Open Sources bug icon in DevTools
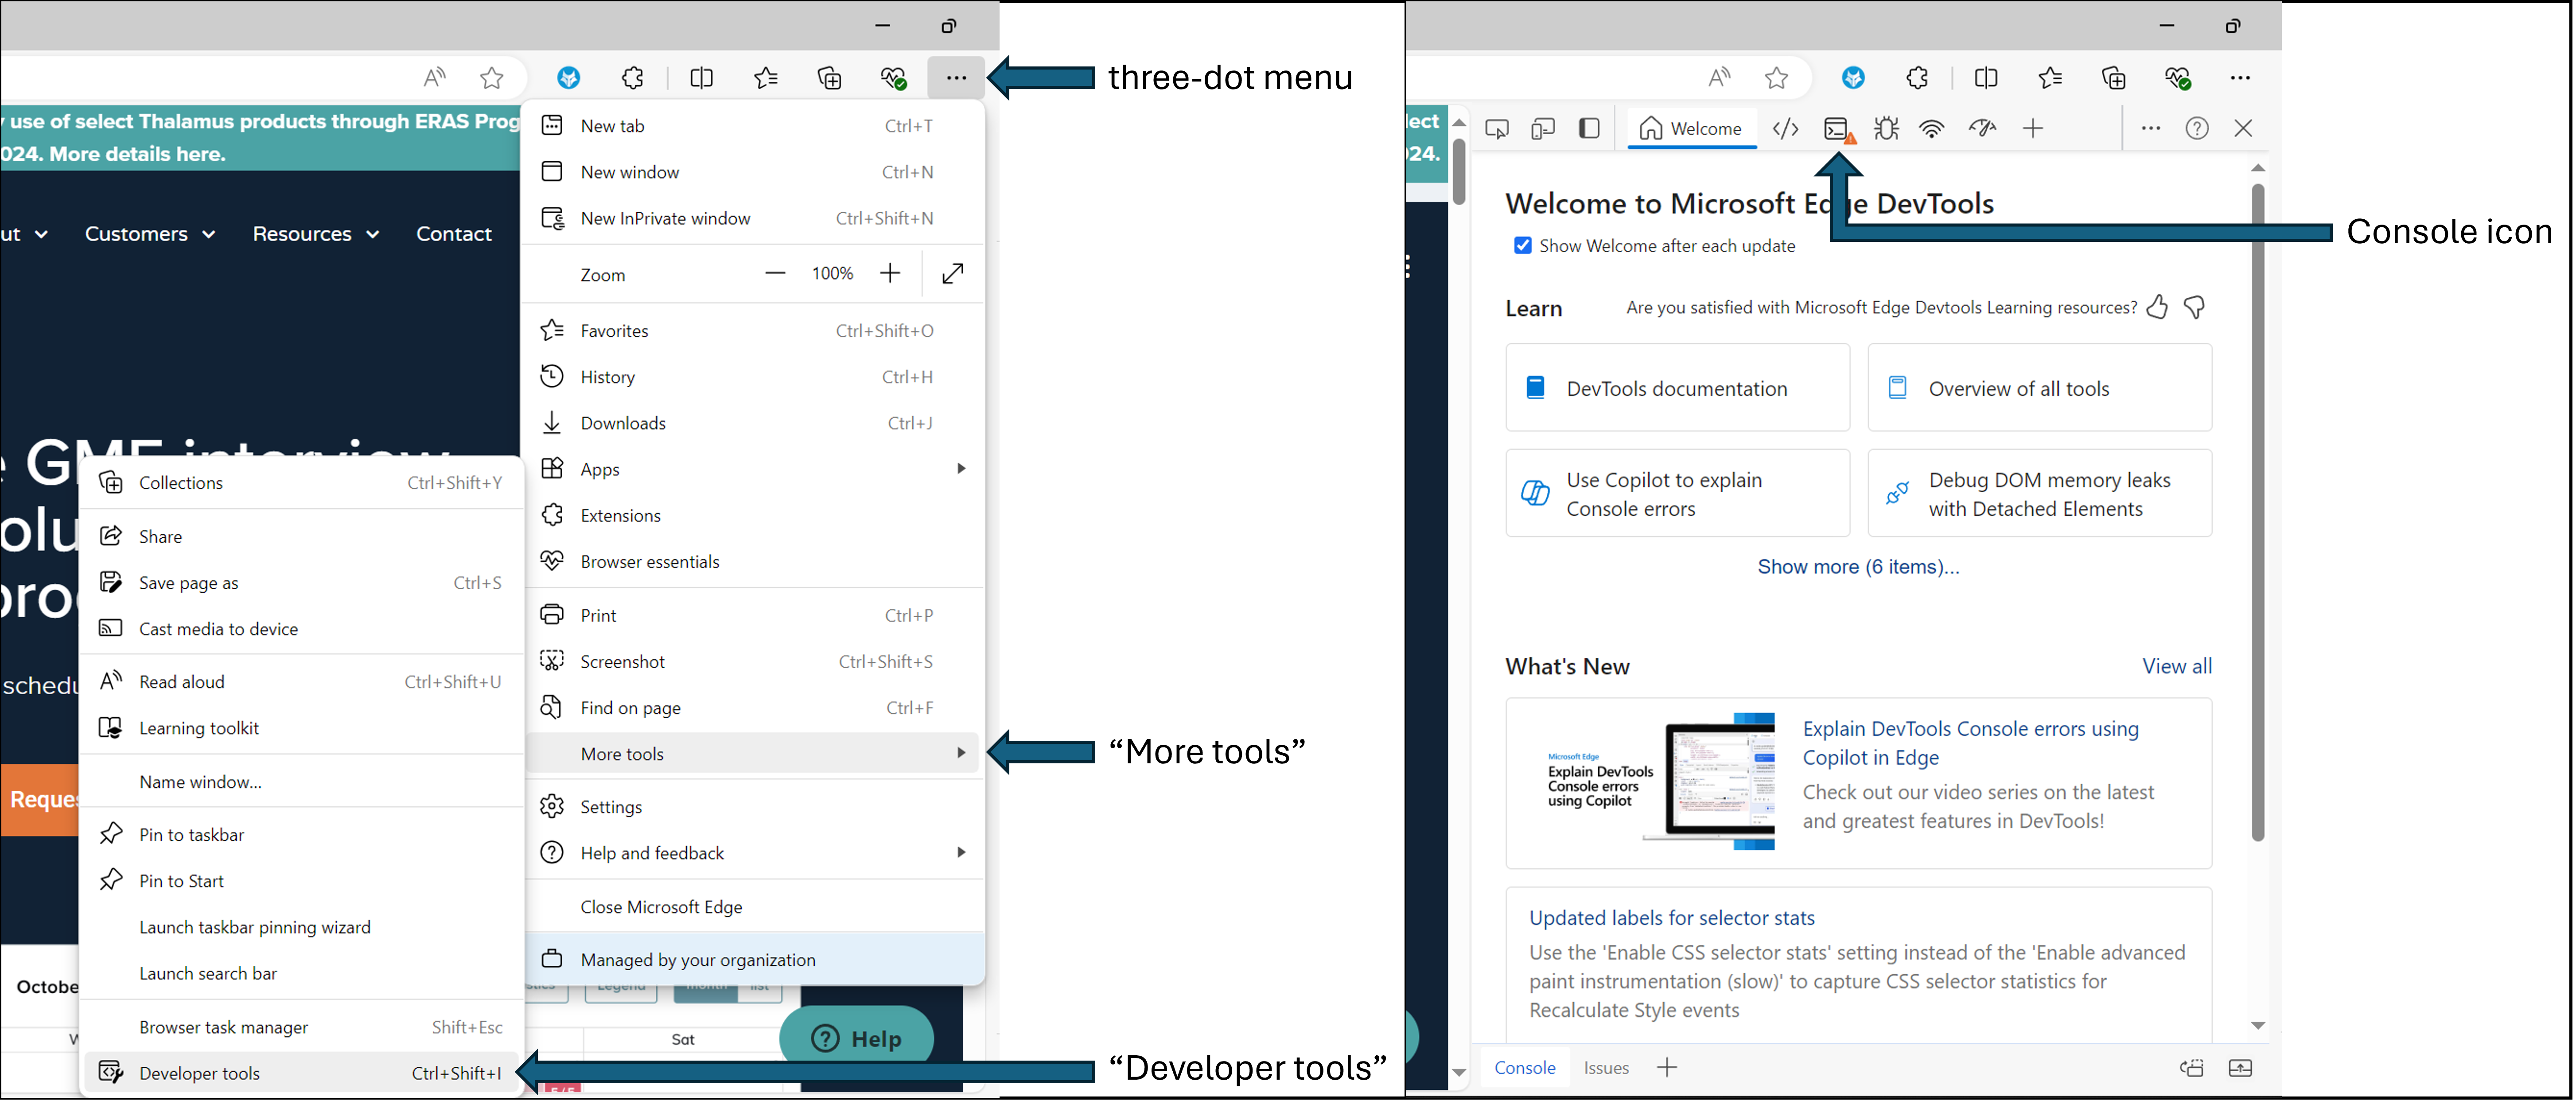Viewport: 2576px width, 1112px height. (1886, 128)
